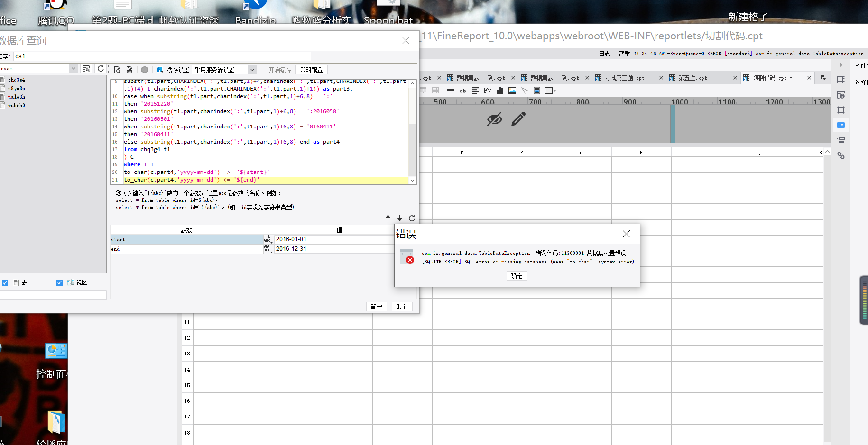The image size is (868, 445).
Task: Click the SQL preview icon in the query toolbar
Action: click(x=117, y=70)
